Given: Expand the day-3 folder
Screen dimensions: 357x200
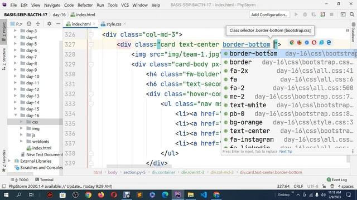Looking at the screenshot, I should click(15, 31).
